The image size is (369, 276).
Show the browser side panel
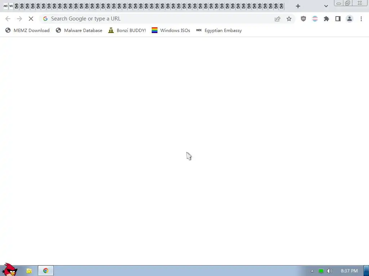[338, 19]
